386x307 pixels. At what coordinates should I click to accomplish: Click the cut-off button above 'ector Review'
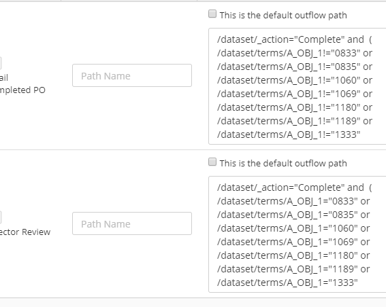click(1, 217)
